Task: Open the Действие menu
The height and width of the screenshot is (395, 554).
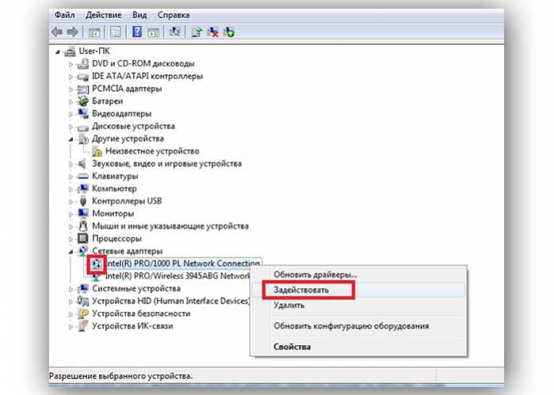Action: (104, 15)
